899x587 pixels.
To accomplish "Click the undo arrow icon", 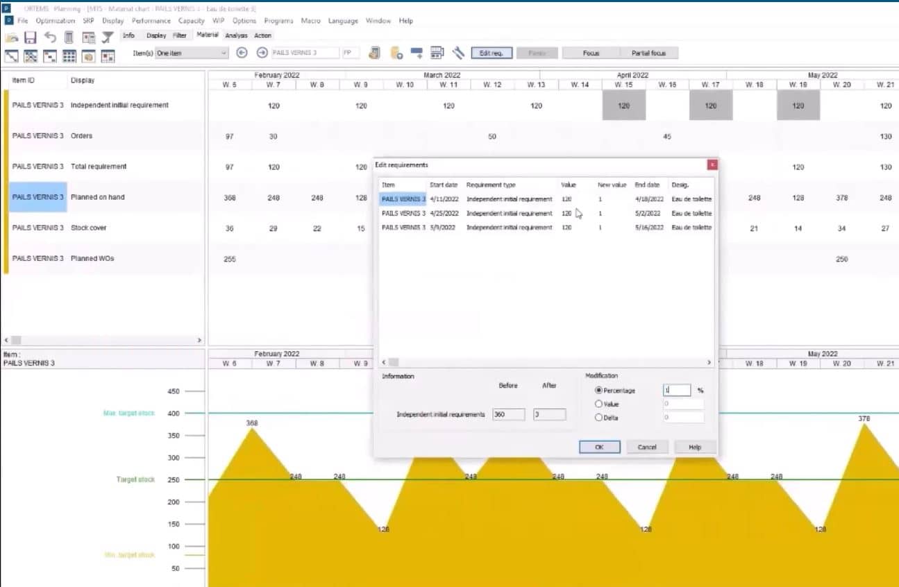I will 50,37.
